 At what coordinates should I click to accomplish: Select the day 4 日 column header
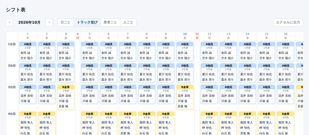[x=78, y=36]
